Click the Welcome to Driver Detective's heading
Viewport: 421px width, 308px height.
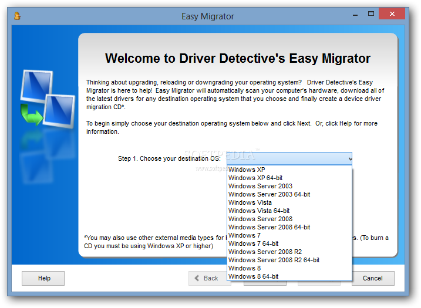click(x=238, y=58)
